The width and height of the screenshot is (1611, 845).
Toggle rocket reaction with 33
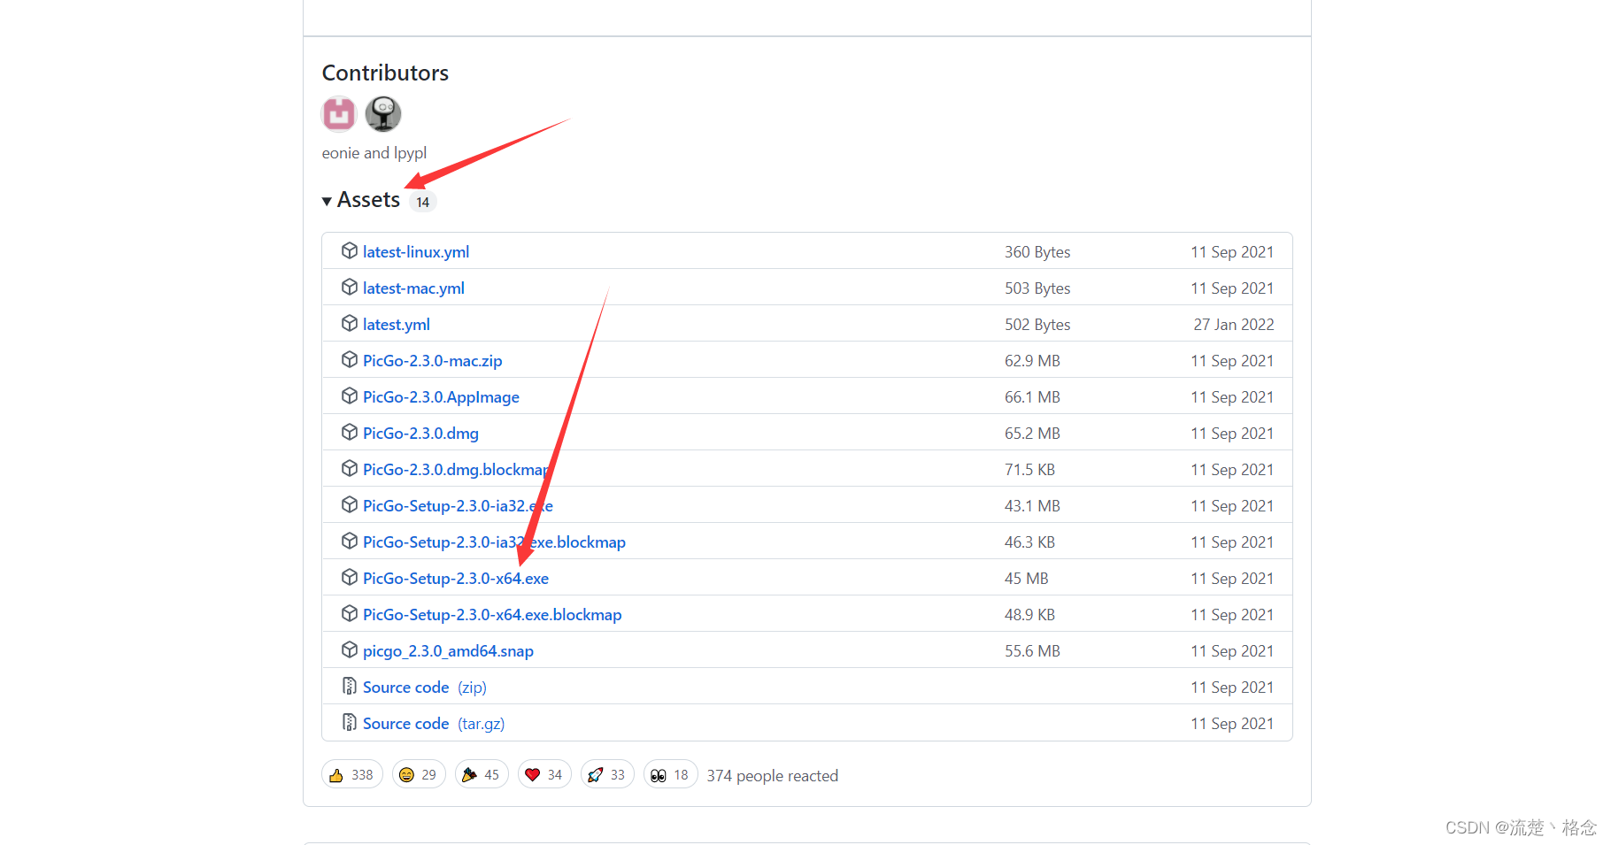(x=607, y=775)
